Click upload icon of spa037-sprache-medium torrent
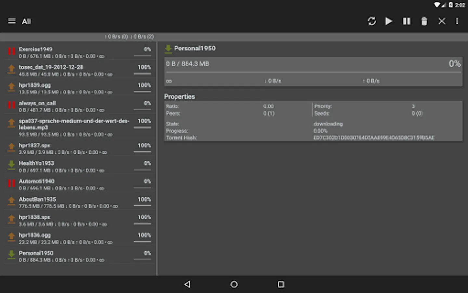The width and height of the screenshot is (468, 293). (11, 123)
